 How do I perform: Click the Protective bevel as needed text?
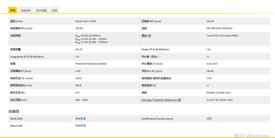point(91,64)
